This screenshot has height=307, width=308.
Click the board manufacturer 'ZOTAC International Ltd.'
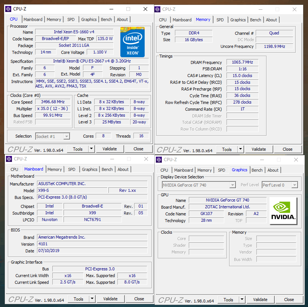pyautogui.click(x=228, y=207)
